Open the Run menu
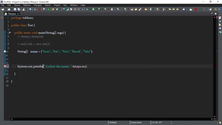 coord(65,5)
